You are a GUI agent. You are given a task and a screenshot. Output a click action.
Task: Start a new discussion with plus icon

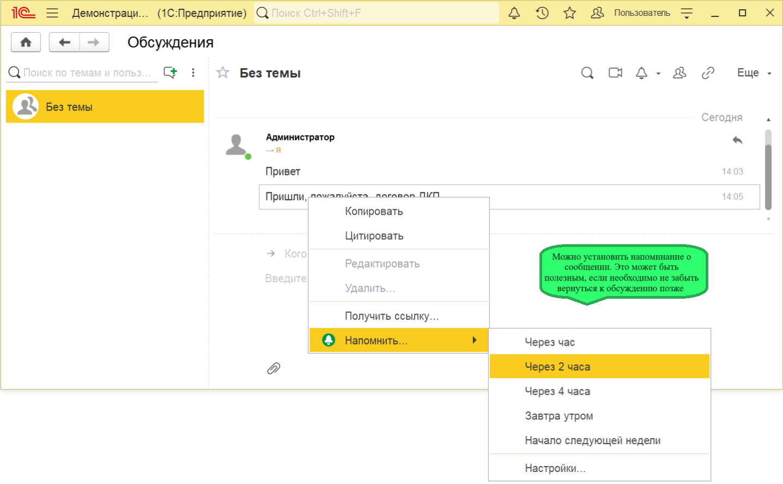click(170, 72)
